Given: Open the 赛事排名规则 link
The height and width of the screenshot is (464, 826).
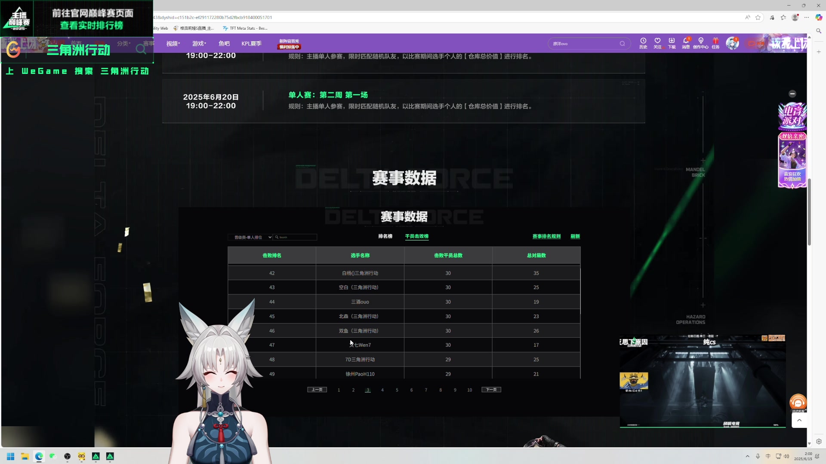Looking at the screenshot, I should [546, 236].
